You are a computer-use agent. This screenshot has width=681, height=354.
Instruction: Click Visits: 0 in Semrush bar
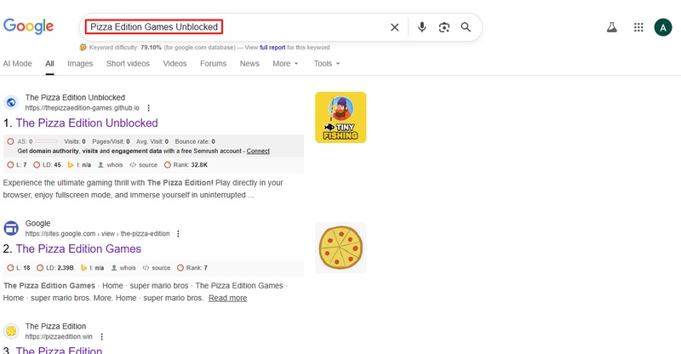pyautogui.click(x=75, y=141)
